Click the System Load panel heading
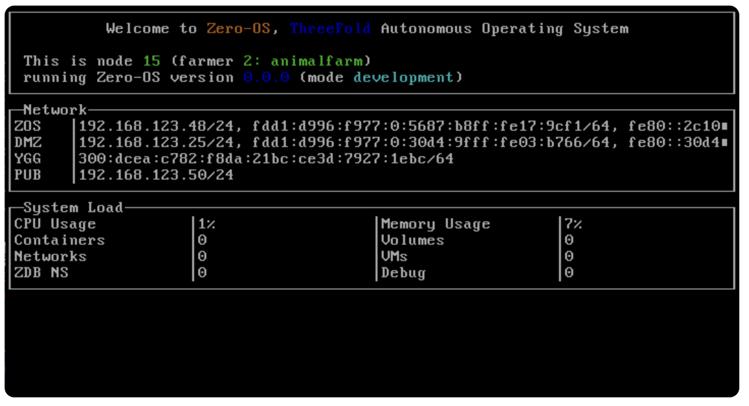The image size is (749, 406). coord(73,208)
